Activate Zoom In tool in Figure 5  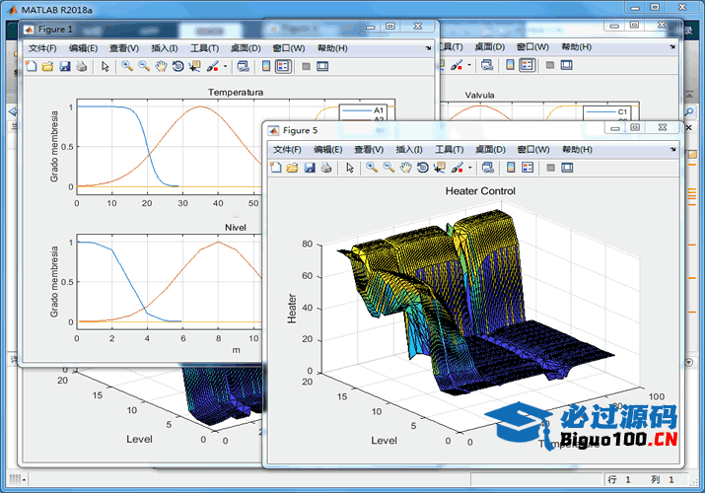(x=372, y=168)
